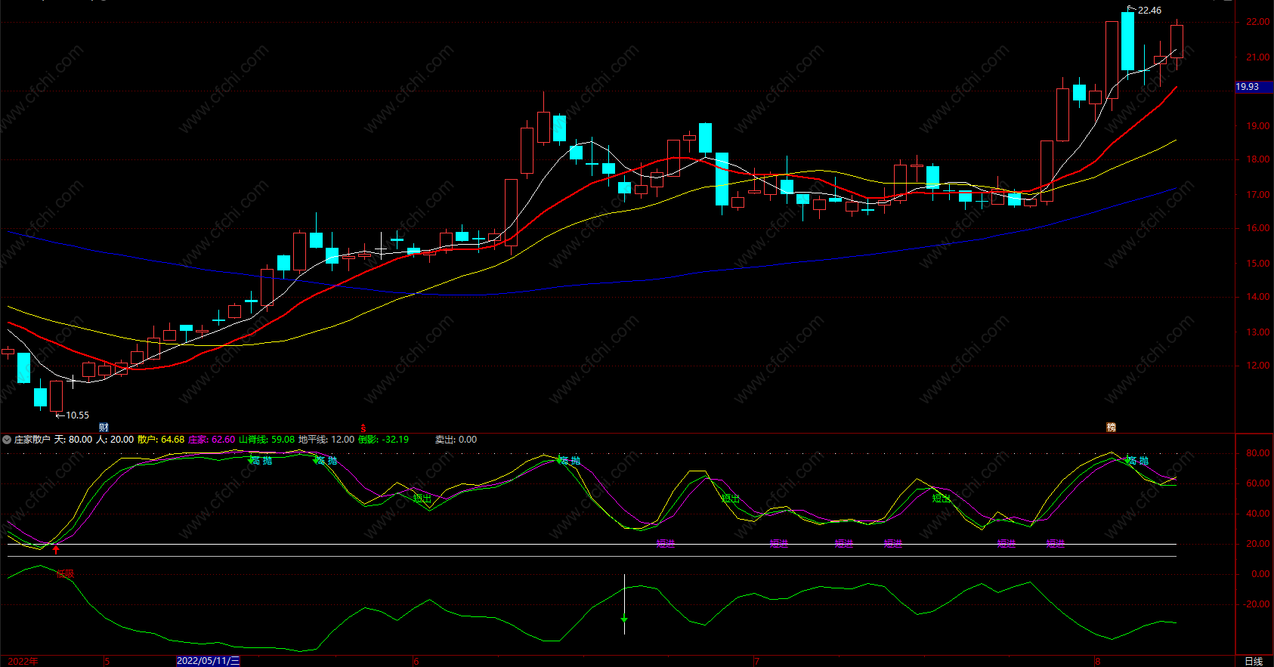Jump to month 8 on the time axis
The height and width of the screenshot is (667, 1274).
pos(1097,661)
